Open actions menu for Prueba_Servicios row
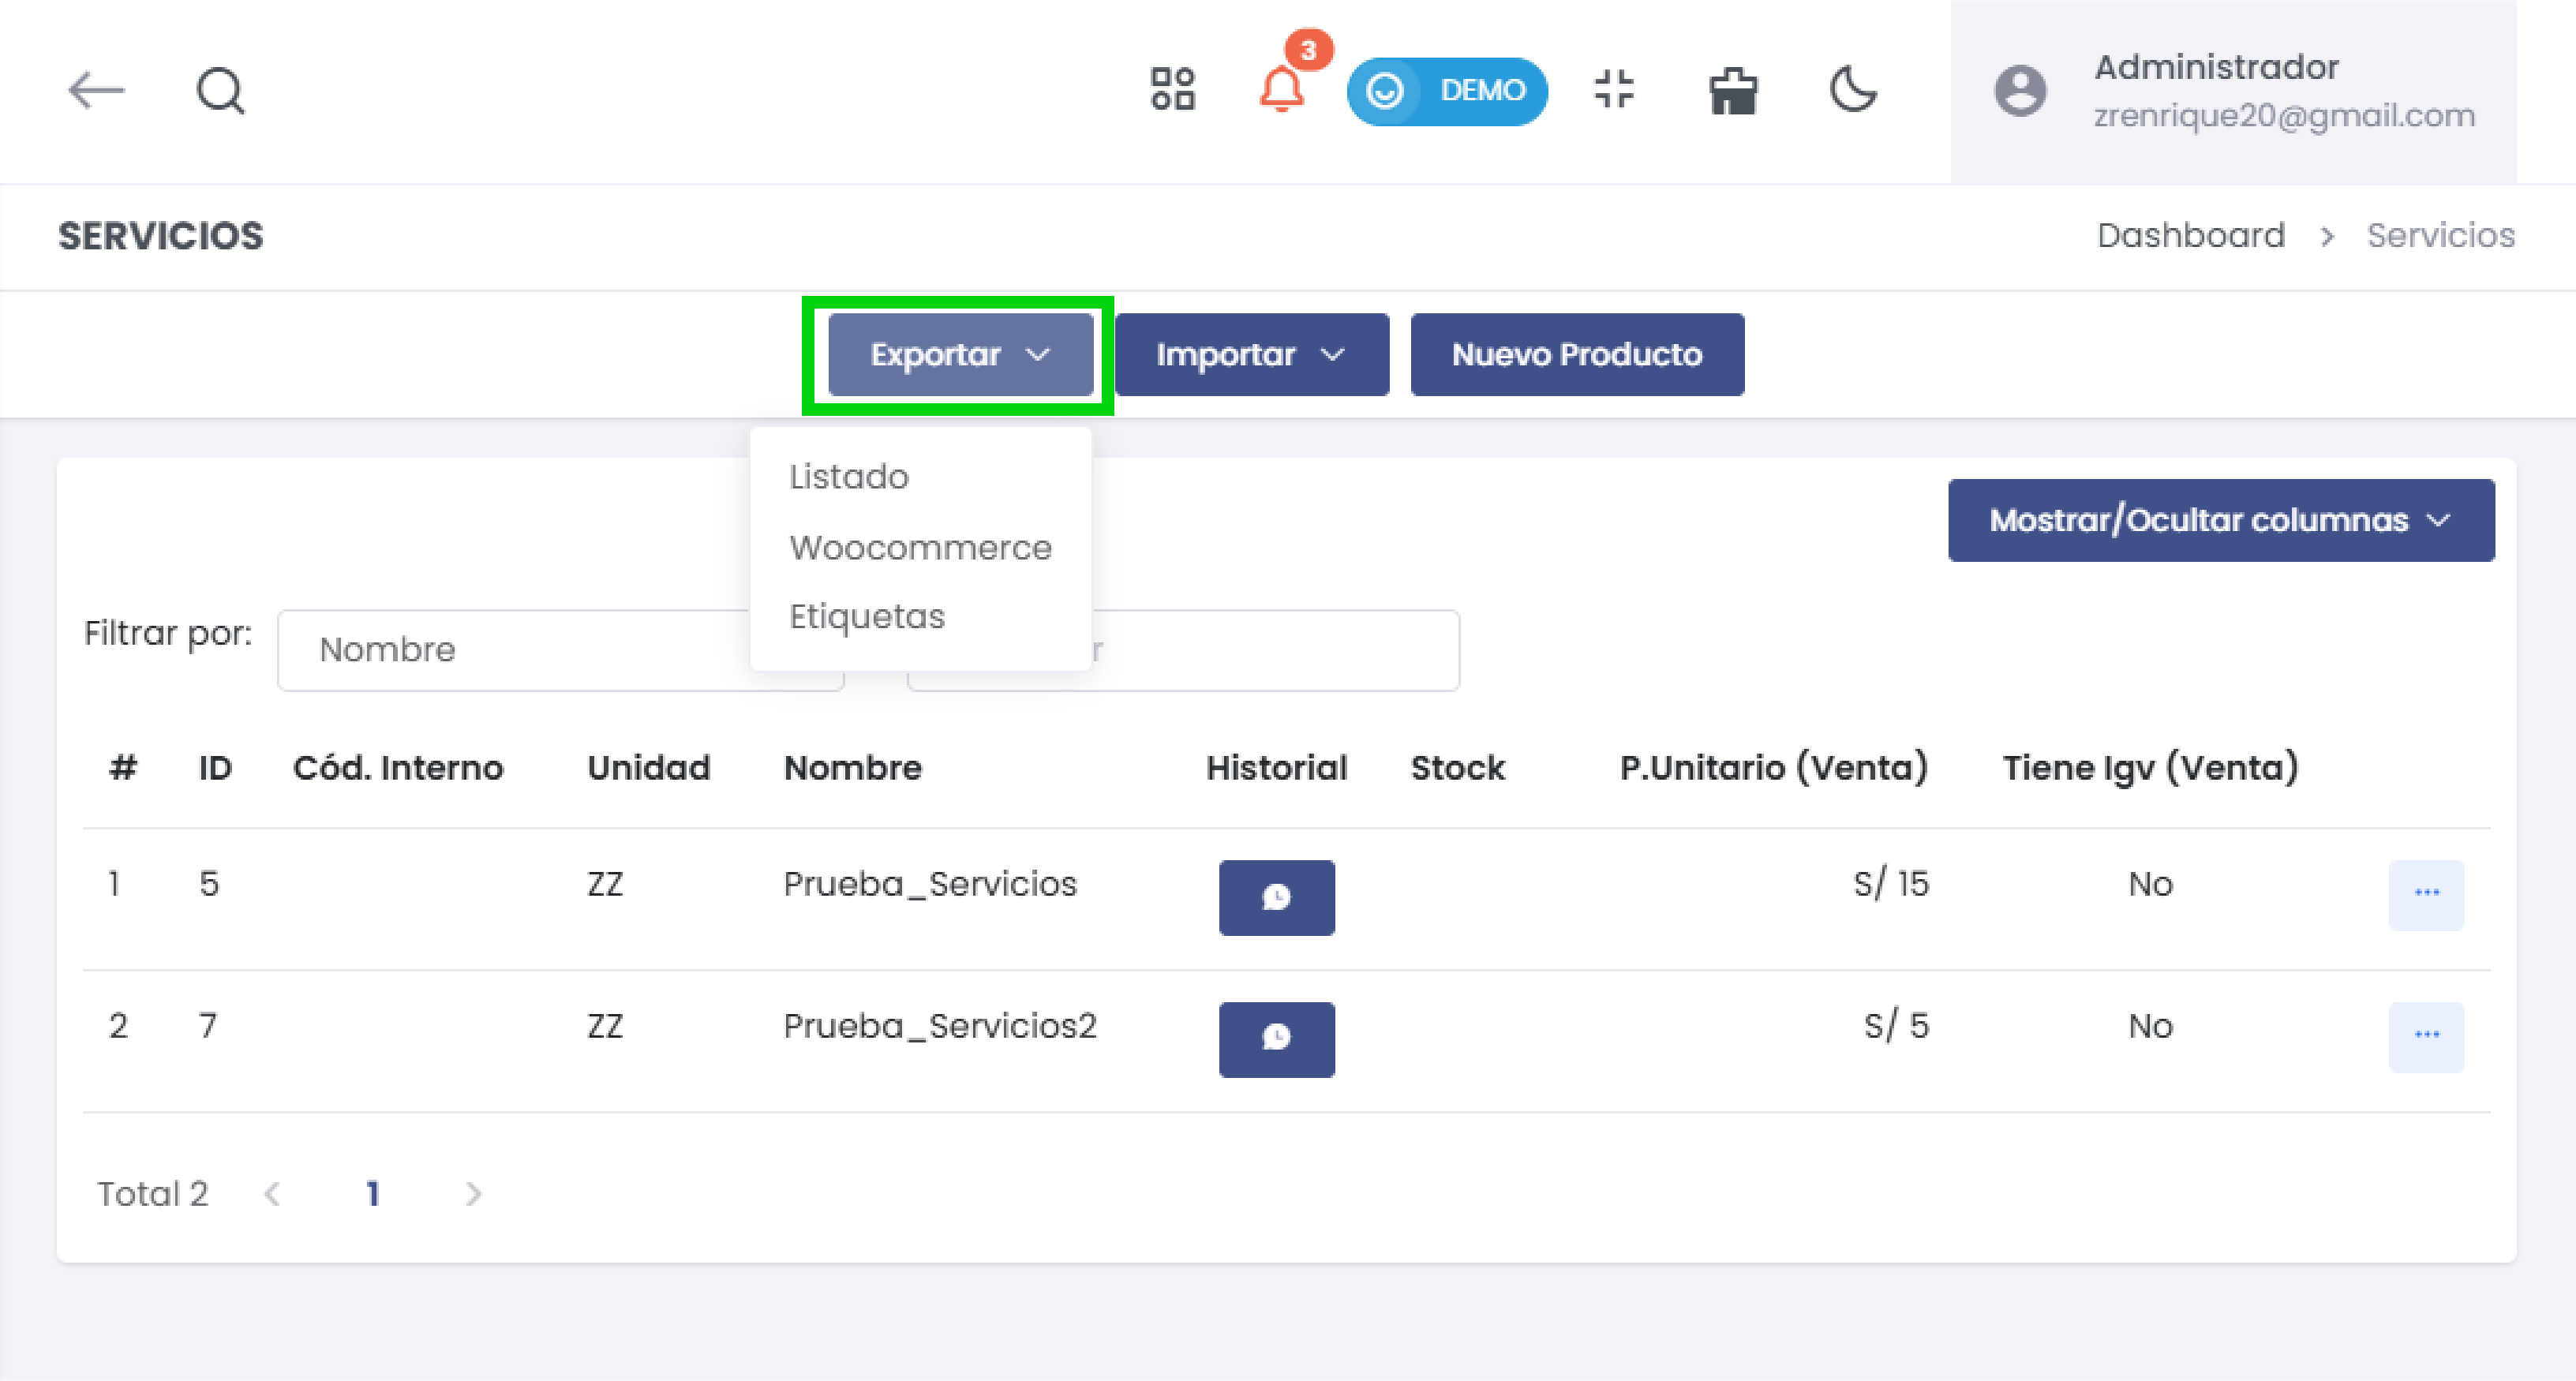Screen dimensions: 2576x1381 pos(2427,895)
